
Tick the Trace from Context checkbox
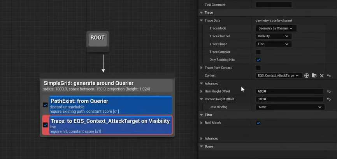pyautogui.click(x=258, y=68)
